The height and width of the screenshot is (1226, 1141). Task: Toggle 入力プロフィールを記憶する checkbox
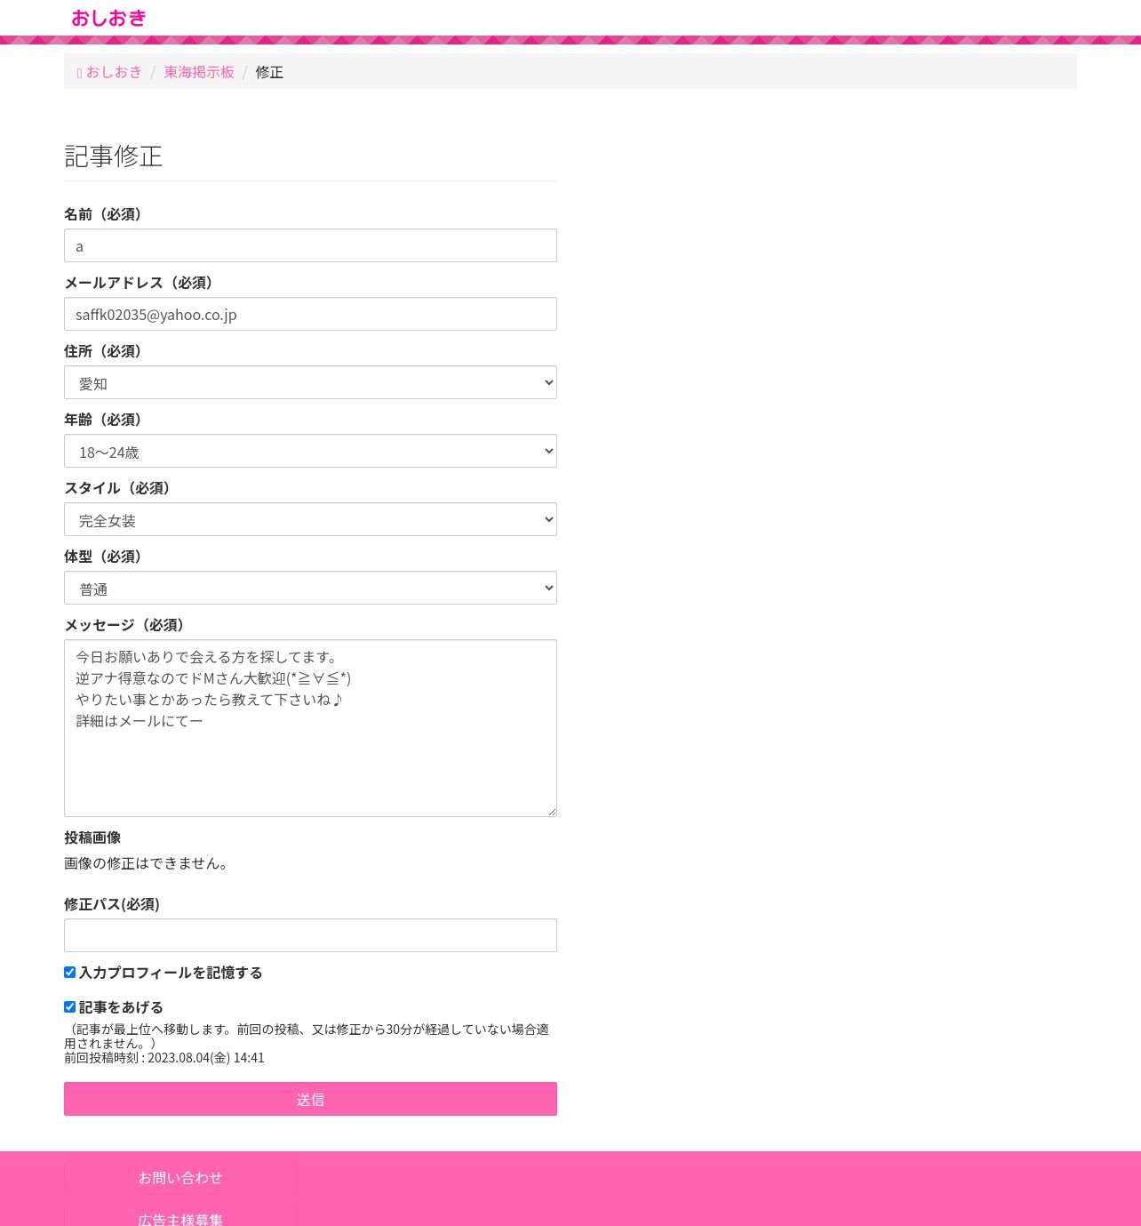[x=69, y=973]
